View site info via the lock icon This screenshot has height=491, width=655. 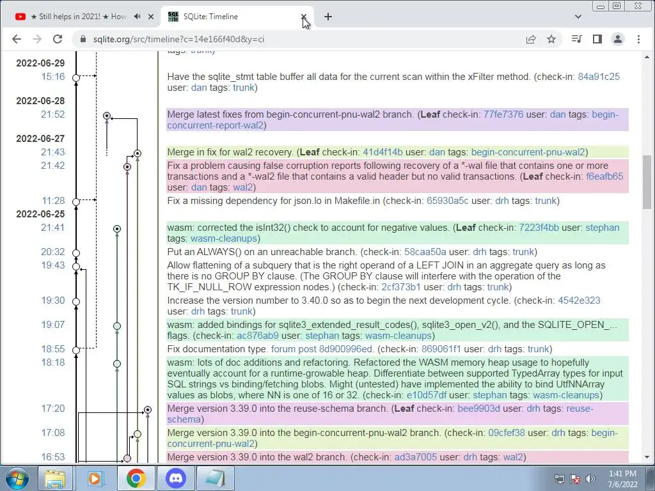tap(83, 39)
